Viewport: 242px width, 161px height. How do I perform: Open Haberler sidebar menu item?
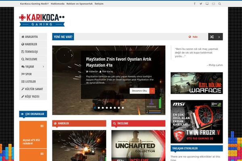[x=33, y=44]
